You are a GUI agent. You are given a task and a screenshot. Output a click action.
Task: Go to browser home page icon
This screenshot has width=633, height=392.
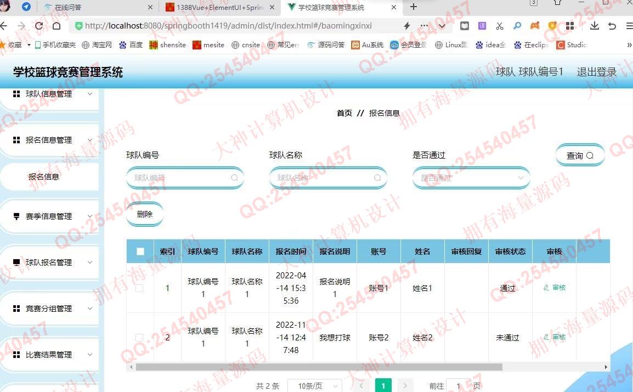pos(56,26)
